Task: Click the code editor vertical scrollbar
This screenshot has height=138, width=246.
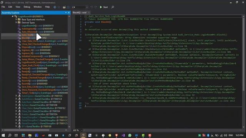Action: tap(243, 72)
